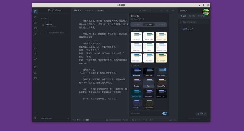244x131 pixels.
Task: Click the target goal icon in status bar
Action: click(x=107, y=120)
